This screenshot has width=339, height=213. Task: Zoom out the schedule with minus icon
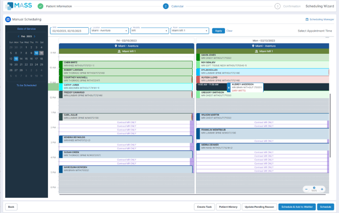[307, 189]
